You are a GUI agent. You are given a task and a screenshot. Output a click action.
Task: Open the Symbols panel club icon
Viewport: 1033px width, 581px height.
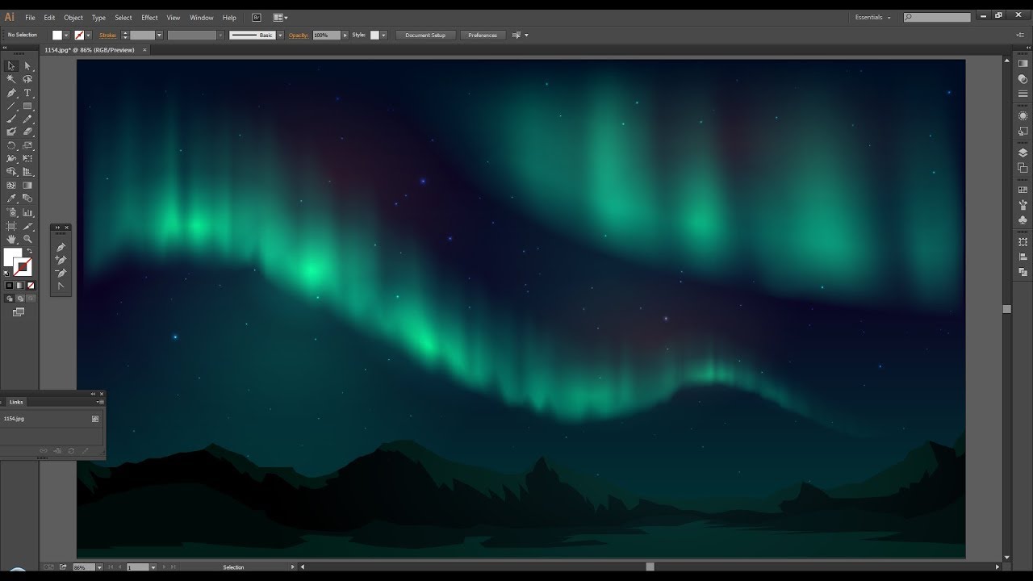tap(1023, 219)
